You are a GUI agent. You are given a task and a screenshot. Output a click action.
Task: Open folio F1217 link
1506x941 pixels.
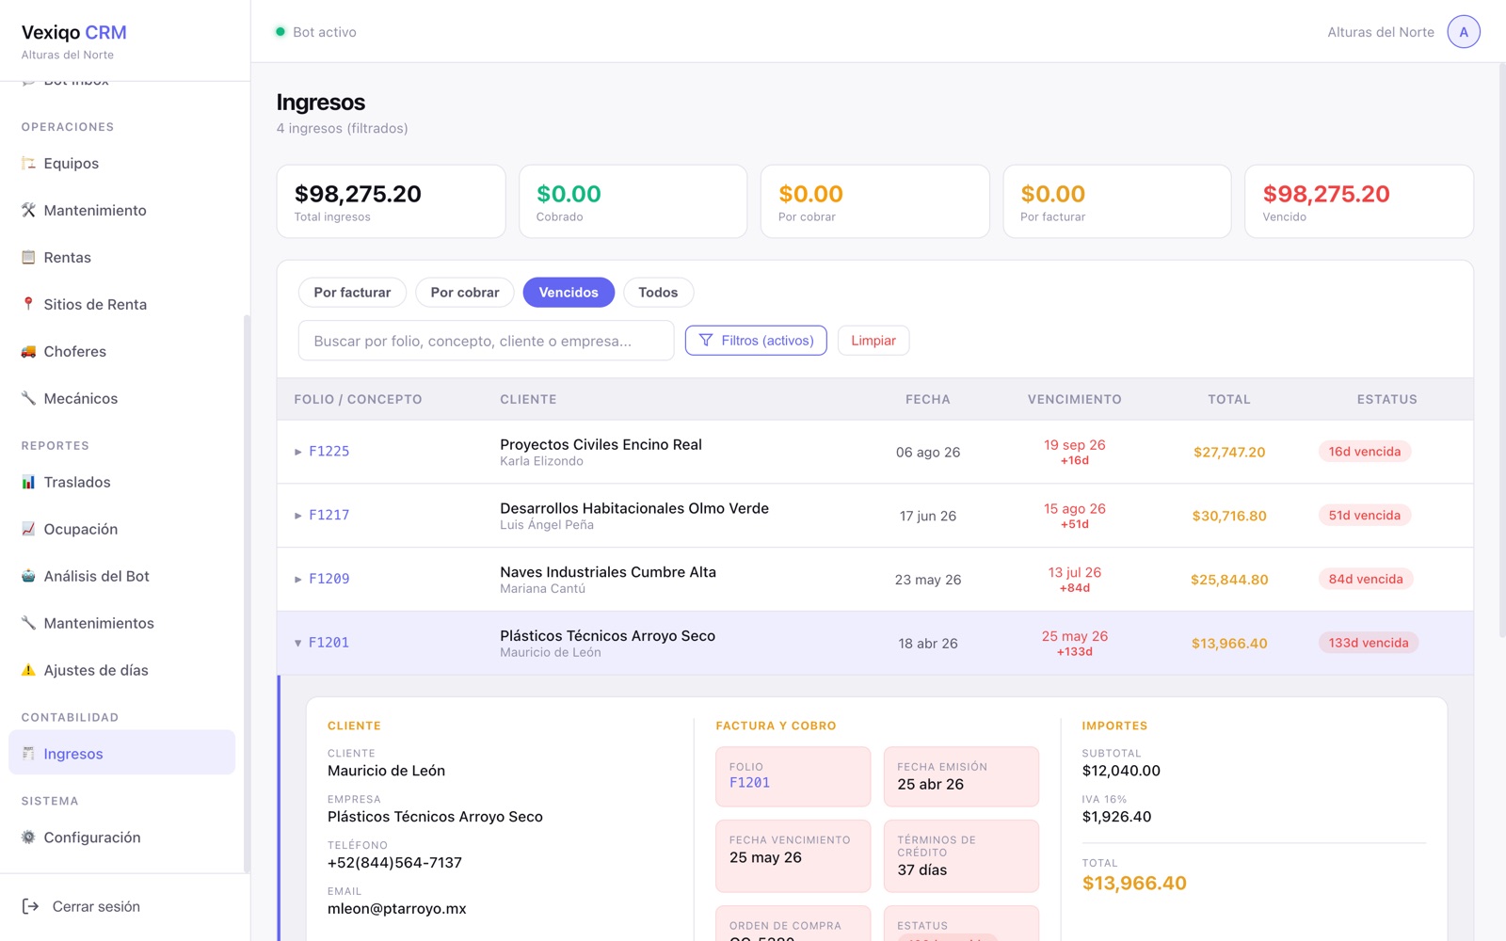[x=329, y=516]
